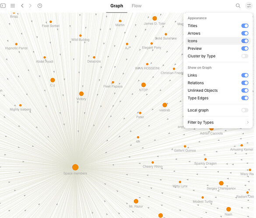
Task: Click the Hypnotic Parrot node
Action: click(16, 44)
